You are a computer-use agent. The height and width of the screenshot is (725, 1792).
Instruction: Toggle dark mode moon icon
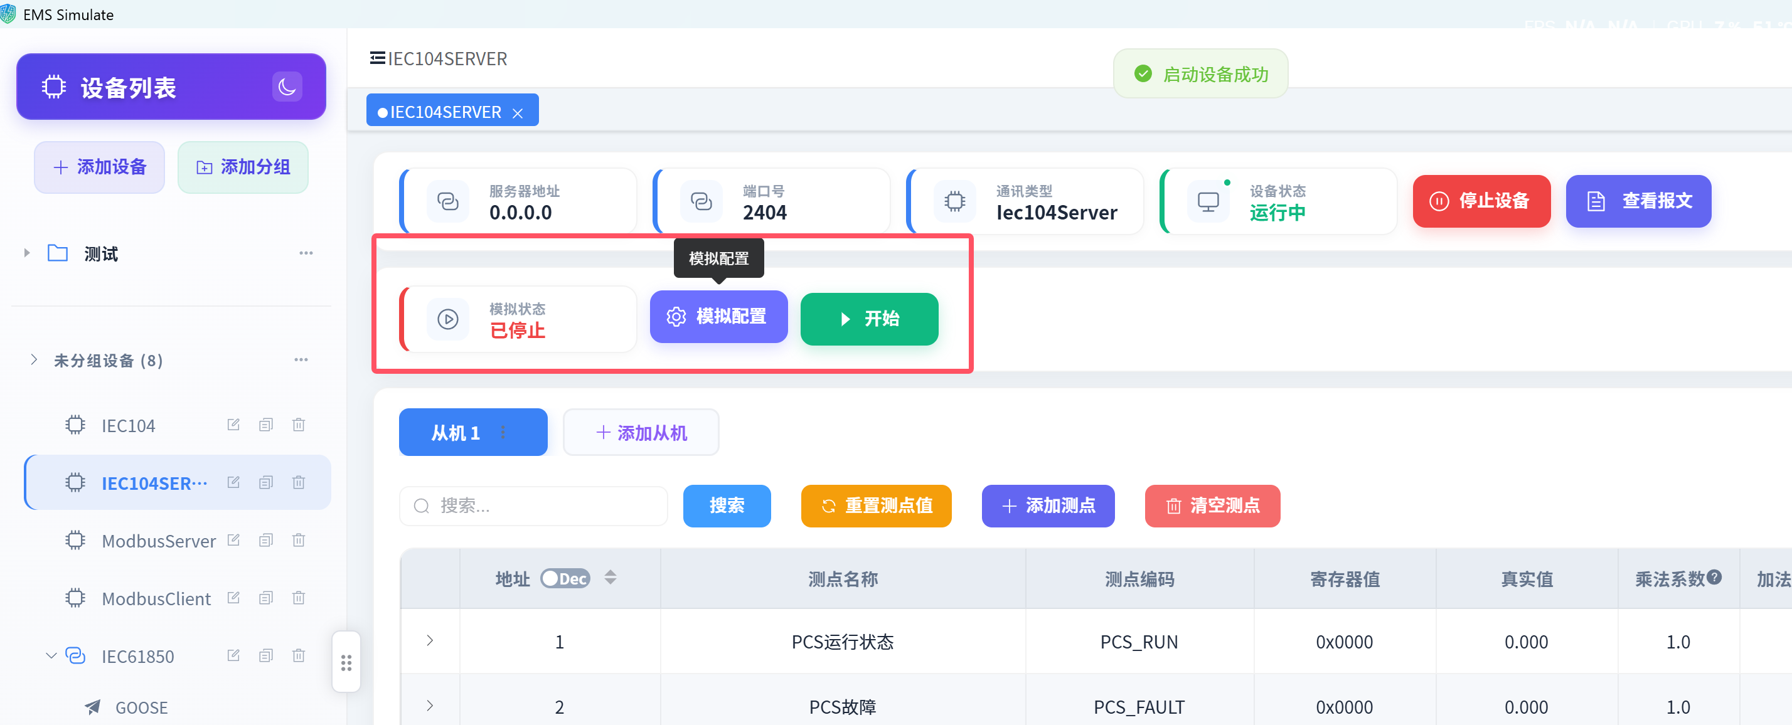coord(287,87)
